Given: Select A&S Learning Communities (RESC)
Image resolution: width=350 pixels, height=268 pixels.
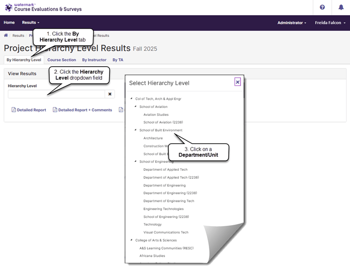Looking at the screenshot, I should tap(166, 248).
